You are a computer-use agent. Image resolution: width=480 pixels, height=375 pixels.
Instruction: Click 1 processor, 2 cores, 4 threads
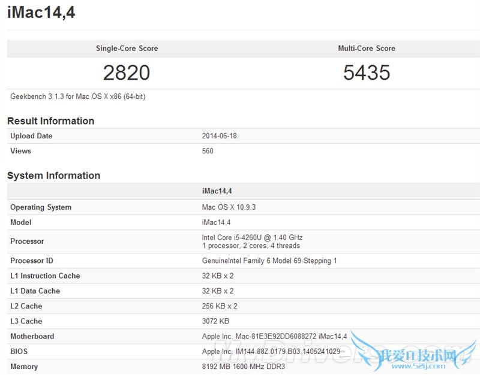[251, 246]
